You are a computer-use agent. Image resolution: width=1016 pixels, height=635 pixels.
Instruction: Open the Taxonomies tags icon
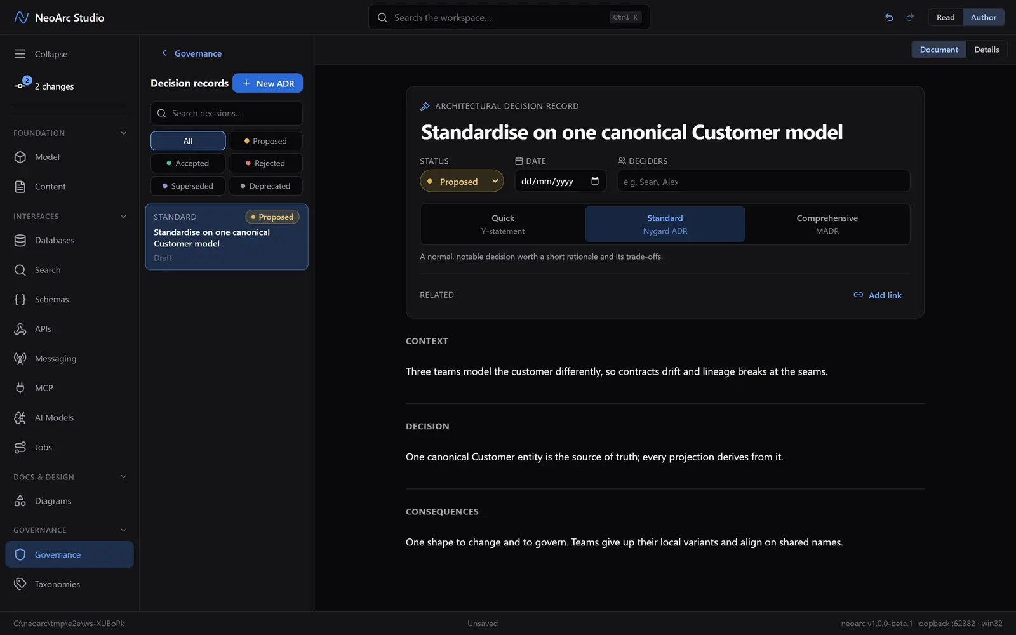point(20,584)
